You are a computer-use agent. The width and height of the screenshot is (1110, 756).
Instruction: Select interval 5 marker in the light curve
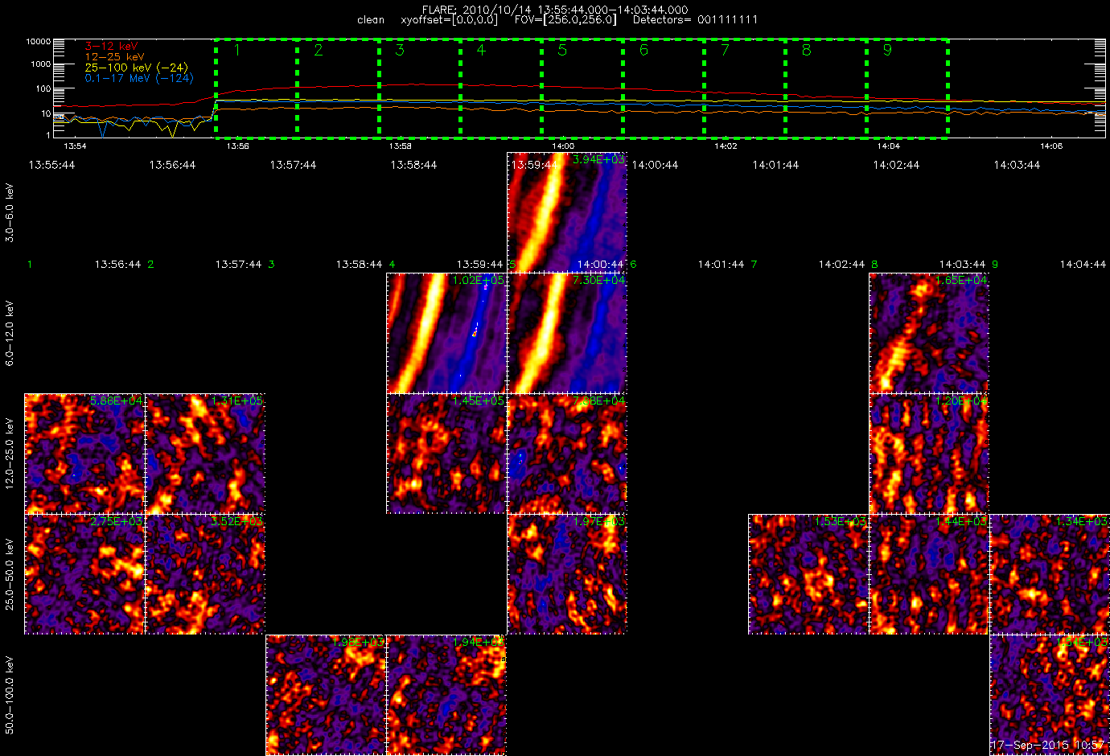click(x=562, y=50)
